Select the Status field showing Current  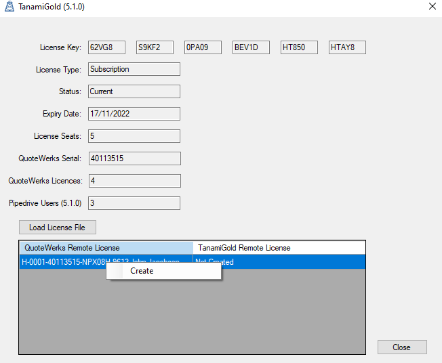click(x=134, y=91)
